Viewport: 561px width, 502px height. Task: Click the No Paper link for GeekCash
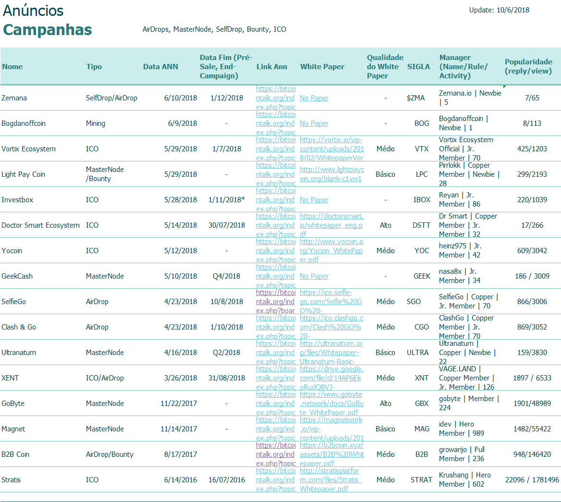[x=314, y=276]
